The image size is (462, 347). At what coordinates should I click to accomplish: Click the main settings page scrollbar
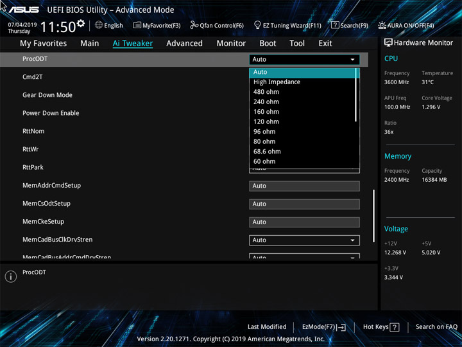coord(374,216)
